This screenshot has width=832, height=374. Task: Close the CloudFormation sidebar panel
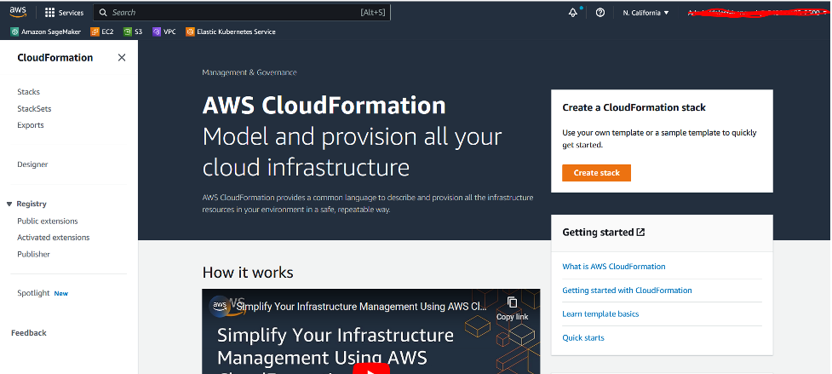click(121, 58)
